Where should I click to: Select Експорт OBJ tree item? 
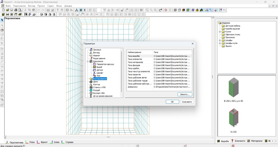[x=99, y=93]
